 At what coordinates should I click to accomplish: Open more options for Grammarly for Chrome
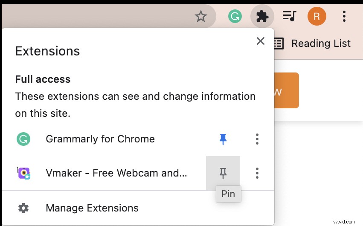pos(257,139)
